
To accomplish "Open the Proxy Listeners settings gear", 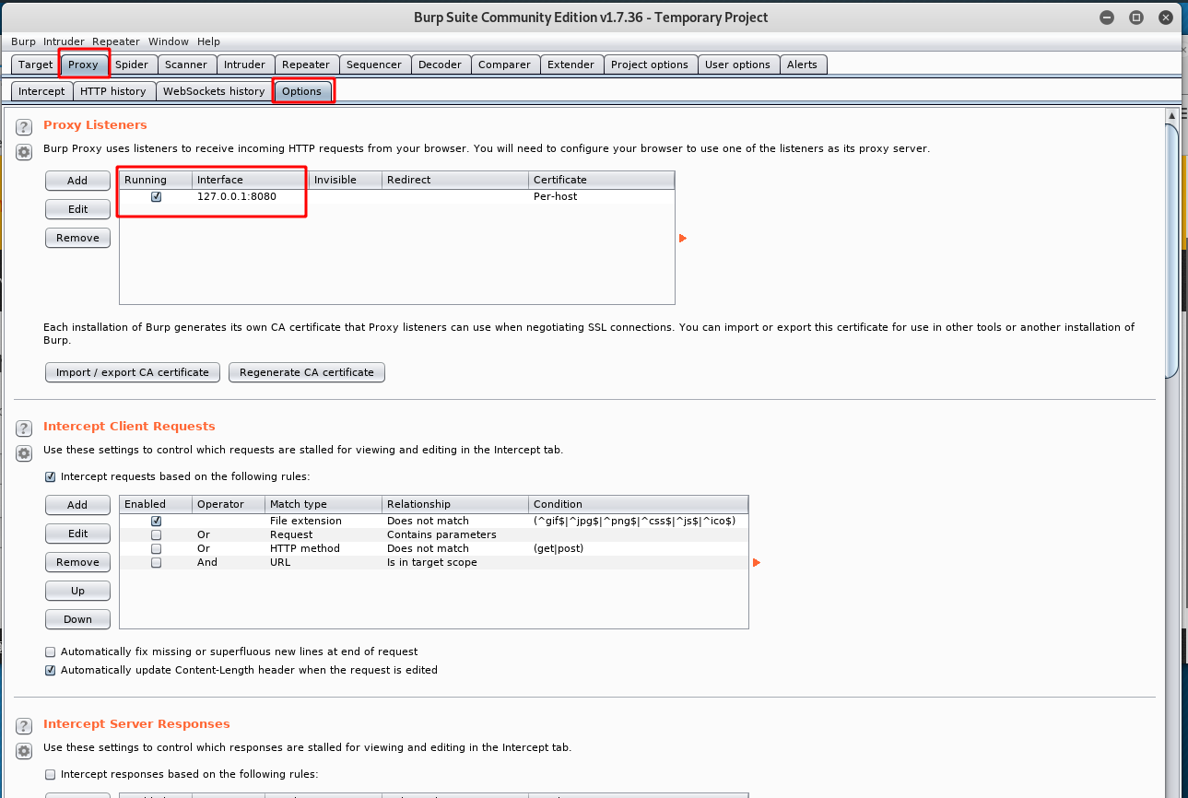I will point(23,152).
